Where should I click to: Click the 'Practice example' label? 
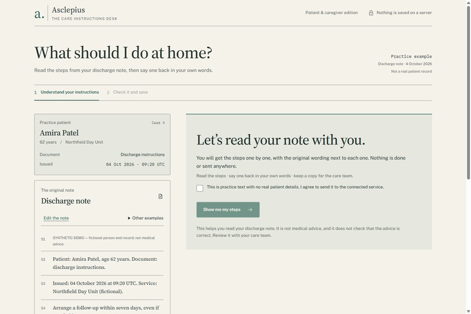tap(411, 57)
